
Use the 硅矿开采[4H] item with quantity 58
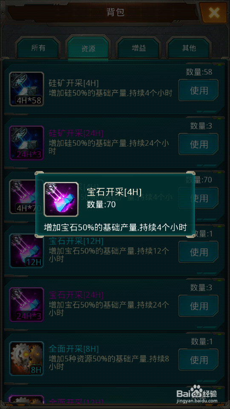point(198,90)
